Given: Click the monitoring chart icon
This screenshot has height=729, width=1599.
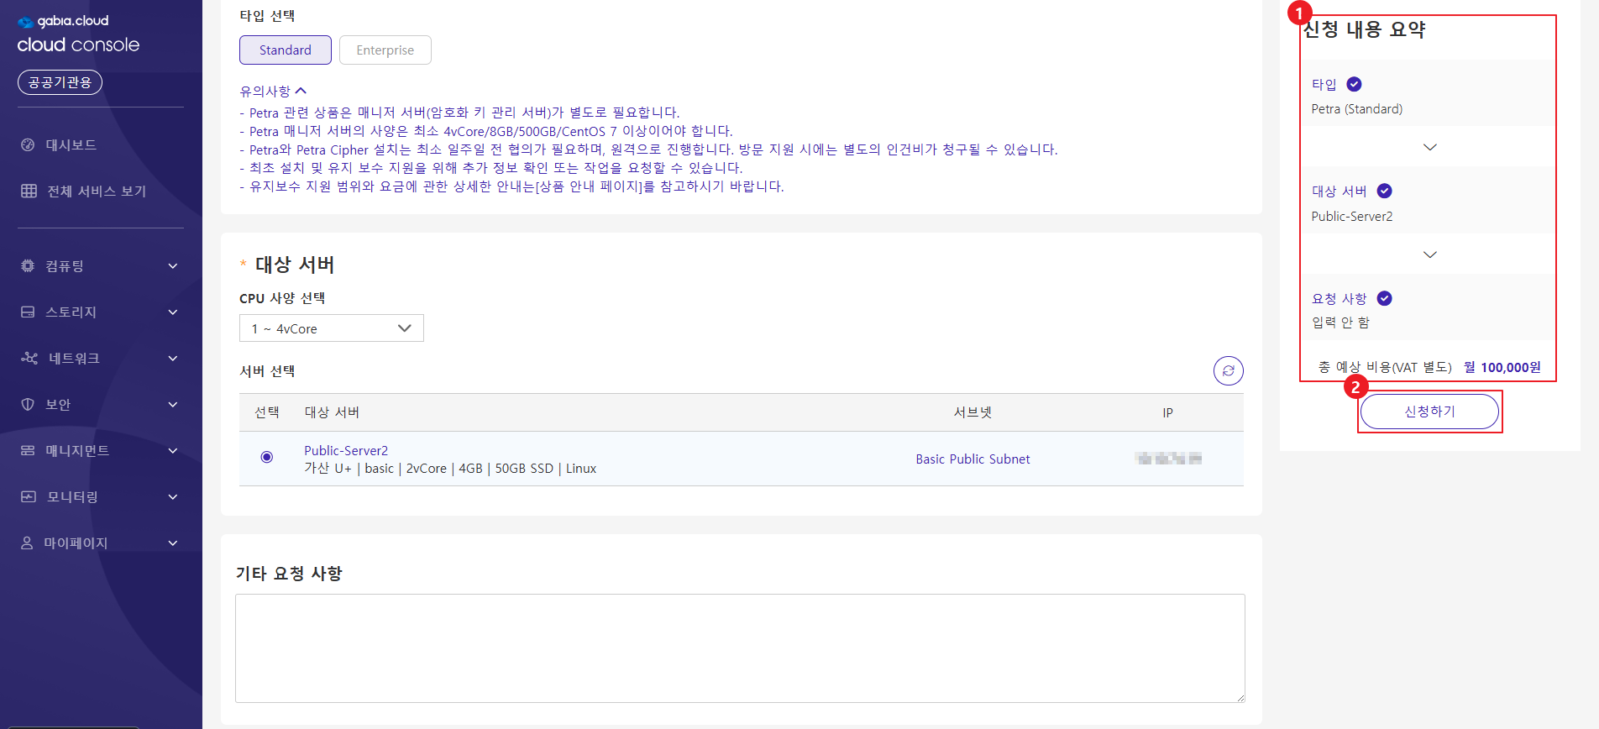Looking at the screenshot, I should coord(29,496).
